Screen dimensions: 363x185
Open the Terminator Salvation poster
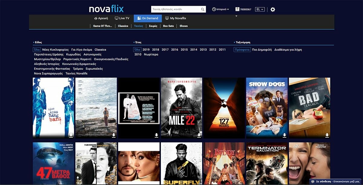(x=267, y=164)
